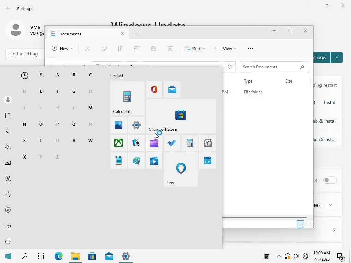Image resolution: width=351 pixels, height=263 pixels.
Task: Click the Power button in Start sidebar
Action: (x=8, y=241)
